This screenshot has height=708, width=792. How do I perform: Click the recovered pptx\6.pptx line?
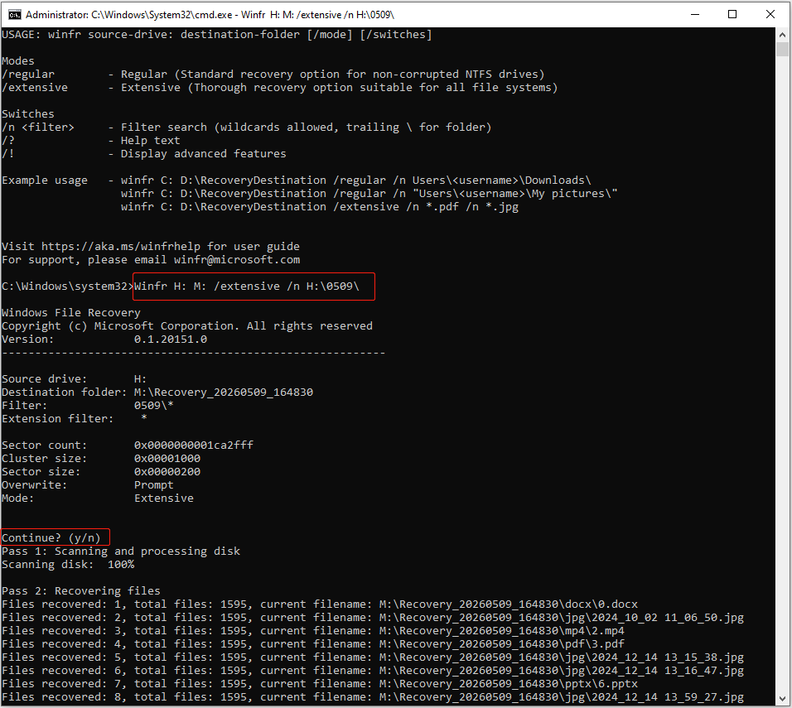click(x=320, y=684)
